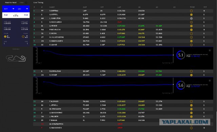Select the M.ERICSSON driver name

(x=55, y=109)
